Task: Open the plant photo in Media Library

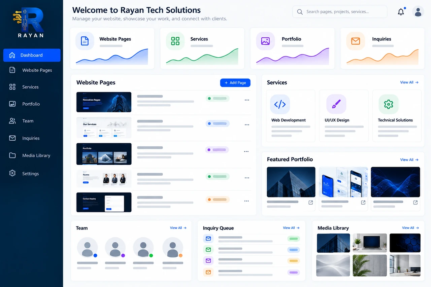Action: pos(370,265)
